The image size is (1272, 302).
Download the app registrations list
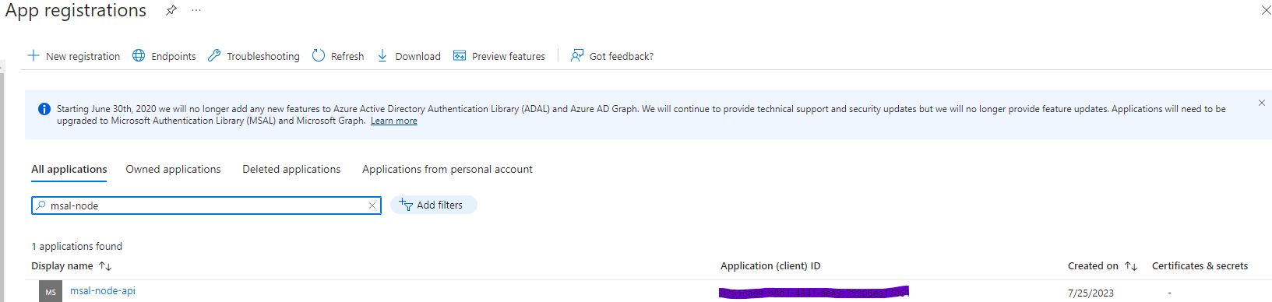point(409,56)
